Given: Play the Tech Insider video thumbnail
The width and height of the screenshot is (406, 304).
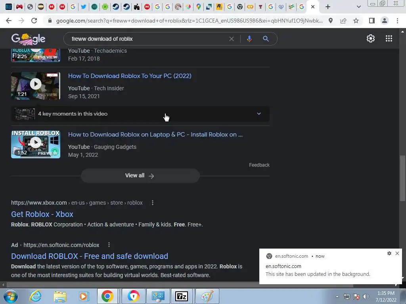Looking at the screenshot, I should pyautogui.click(x=35, y=86).
